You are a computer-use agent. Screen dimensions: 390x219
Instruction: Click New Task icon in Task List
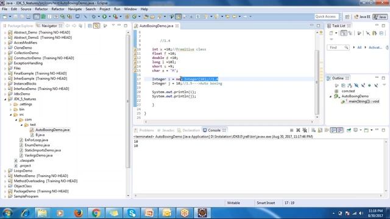click(x=331, y=33)
